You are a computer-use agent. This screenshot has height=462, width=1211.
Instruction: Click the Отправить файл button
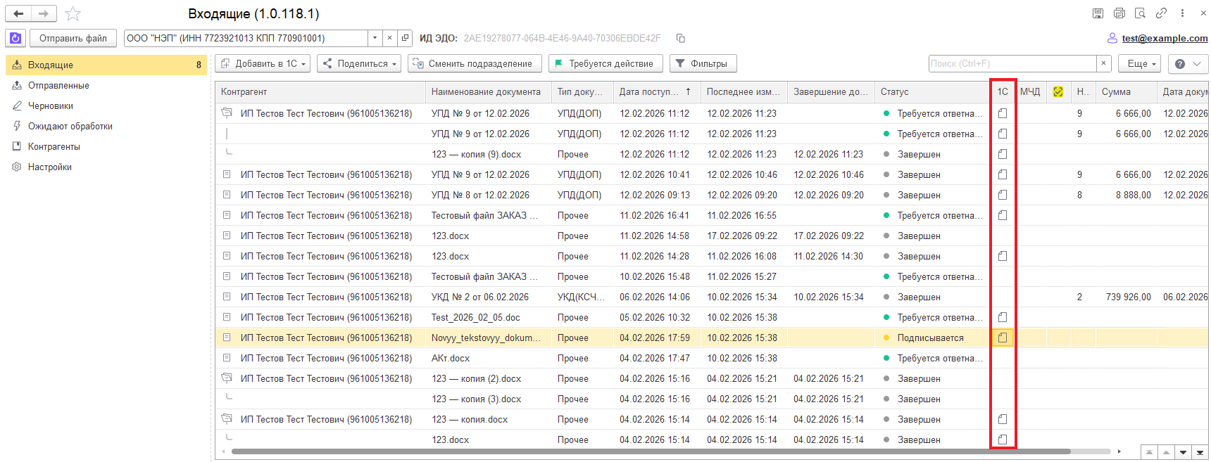coord(73,38)
